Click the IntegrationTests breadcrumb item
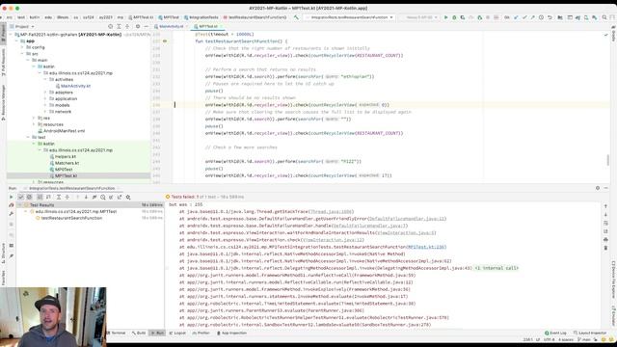Image resolution: width=617 pixels, height=347 pixels. 201,17
